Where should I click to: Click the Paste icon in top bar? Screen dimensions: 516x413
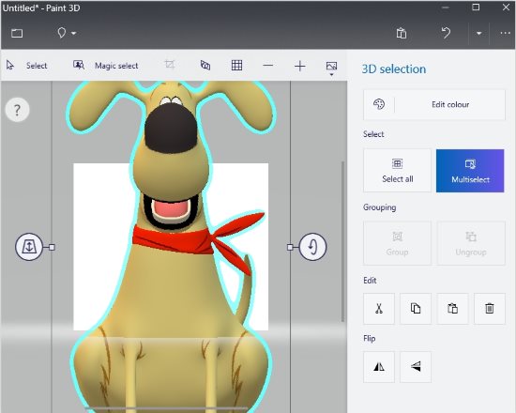coord(402,33)
